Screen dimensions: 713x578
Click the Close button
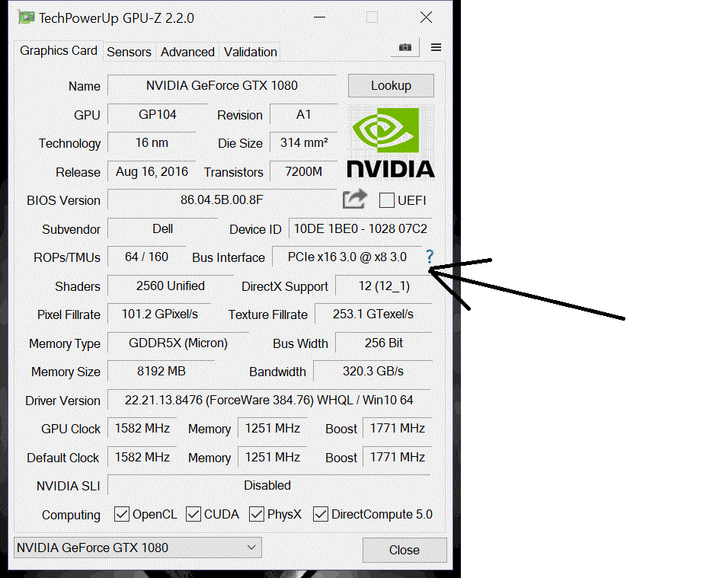(404, 550)
